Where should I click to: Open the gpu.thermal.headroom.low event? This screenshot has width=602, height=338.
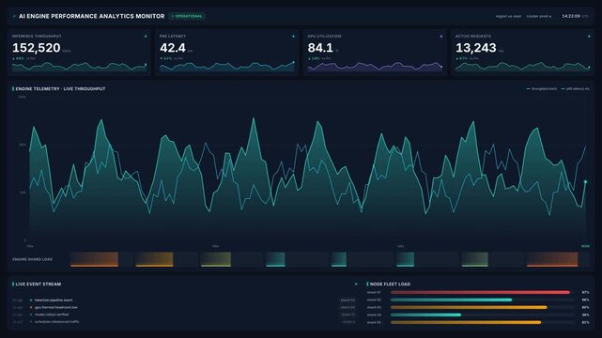[x=56, y=307]
